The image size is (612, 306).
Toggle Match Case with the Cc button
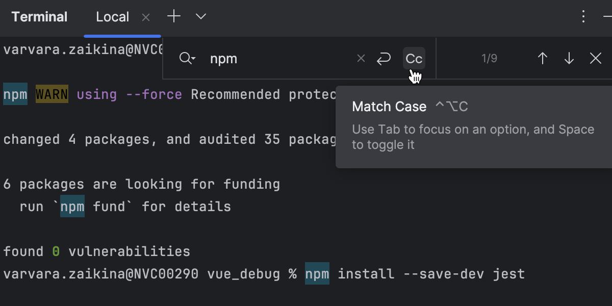click(414, 58)
